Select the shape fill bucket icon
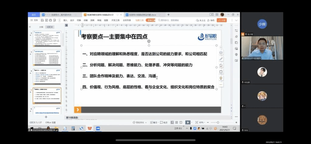This screenshot has width=311, height=144. click(x=221, y=65)
